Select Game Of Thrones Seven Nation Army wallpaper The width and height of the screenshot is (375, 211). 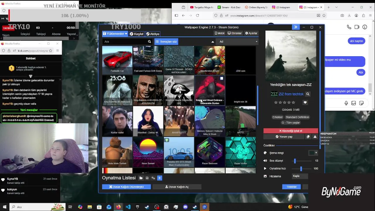(x=179, y=60)
